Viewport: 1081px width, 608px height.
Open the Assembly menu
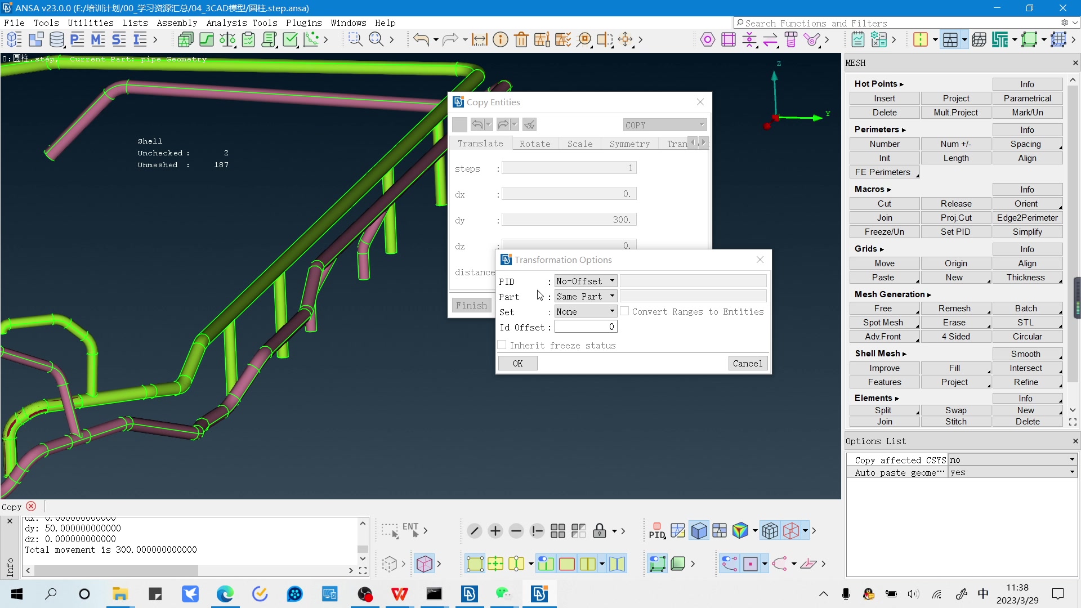177,23
